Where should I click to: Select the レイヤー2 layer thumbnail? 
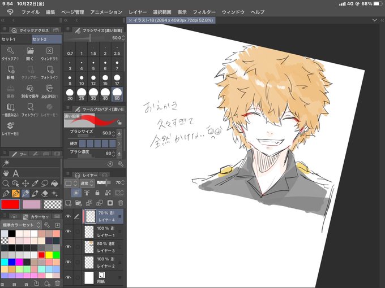(89, 262)
